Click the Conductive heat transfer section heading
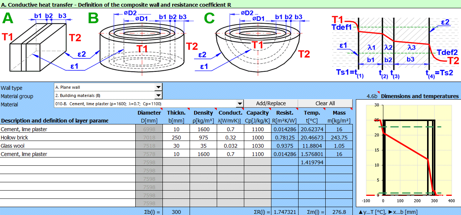Screen dimensions: 461x215 (x=117, y=5)
